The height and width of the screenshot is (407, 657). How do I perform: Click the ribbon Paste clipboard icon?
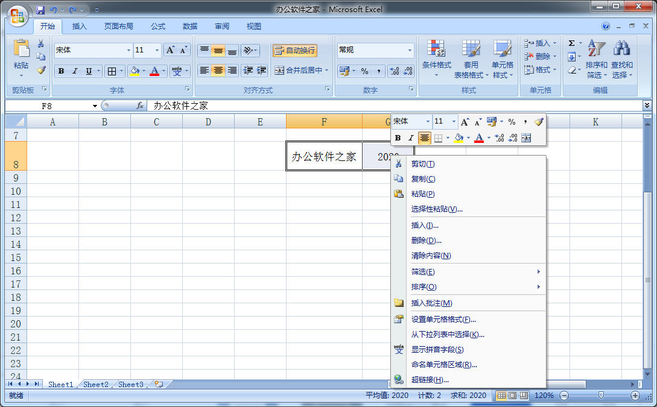click(x=21, y=49)
